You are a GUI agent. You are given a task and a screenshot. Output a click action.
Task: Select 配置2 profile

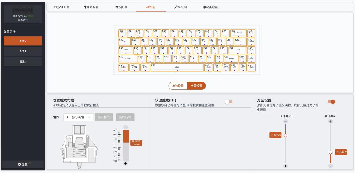pos(23,62)
